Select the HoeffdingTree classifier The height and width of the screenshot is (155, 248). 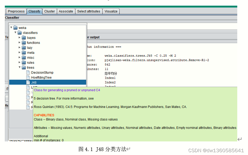click(x=41, y=77)
